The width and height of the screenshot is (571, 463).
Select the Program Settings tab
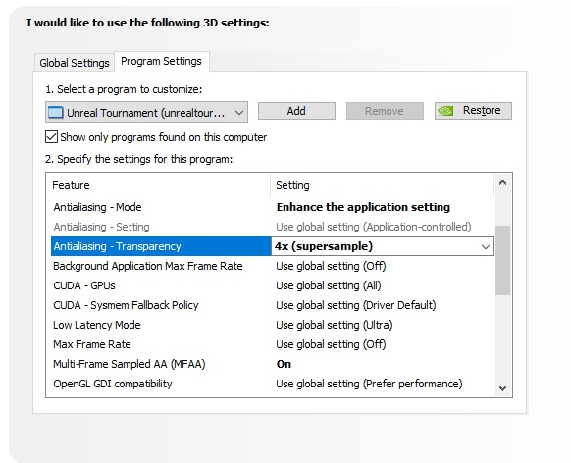[161, 61]
